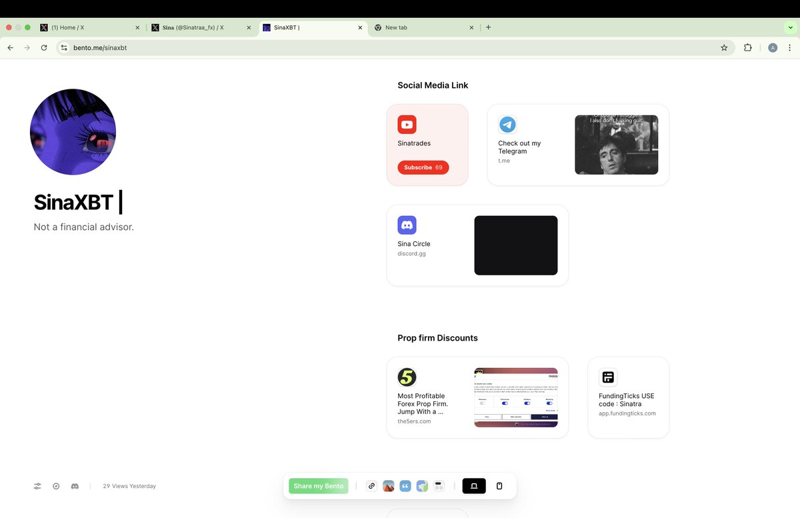Switch to desktop preview mode
800x518 pixels.
474,486
